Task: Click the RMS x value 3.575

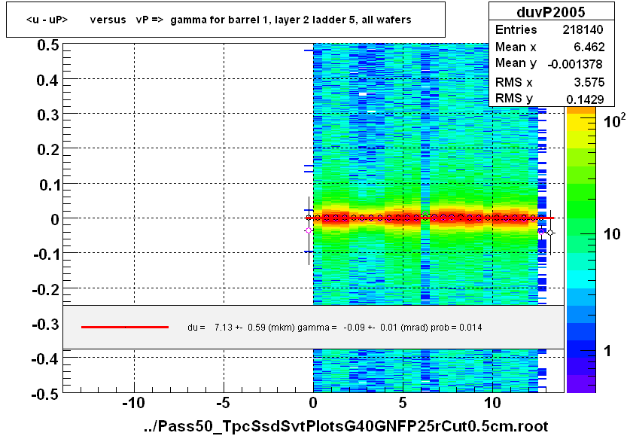Action: 589,82
